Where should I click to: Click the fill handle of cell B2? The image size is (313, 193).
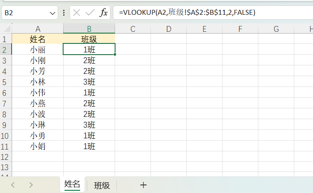(x=115, y=54)
